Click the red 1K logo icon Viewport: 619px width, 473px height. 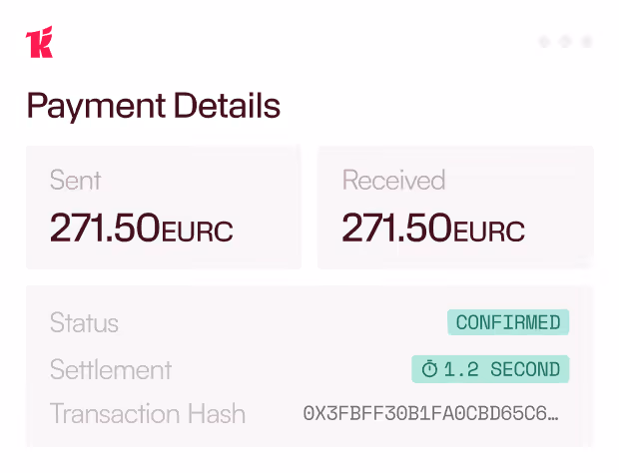tap(39, 42)
